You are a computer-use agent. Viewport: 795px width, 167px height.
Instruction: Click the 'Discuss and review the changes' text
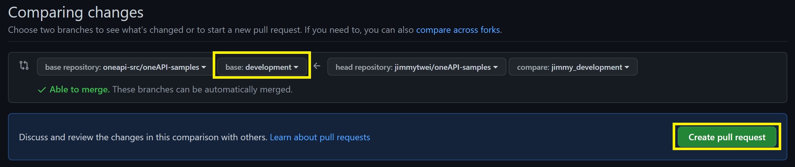(x=143, y=137)
